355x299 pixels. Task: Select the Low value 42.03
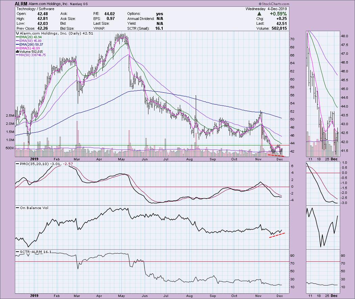43,24
